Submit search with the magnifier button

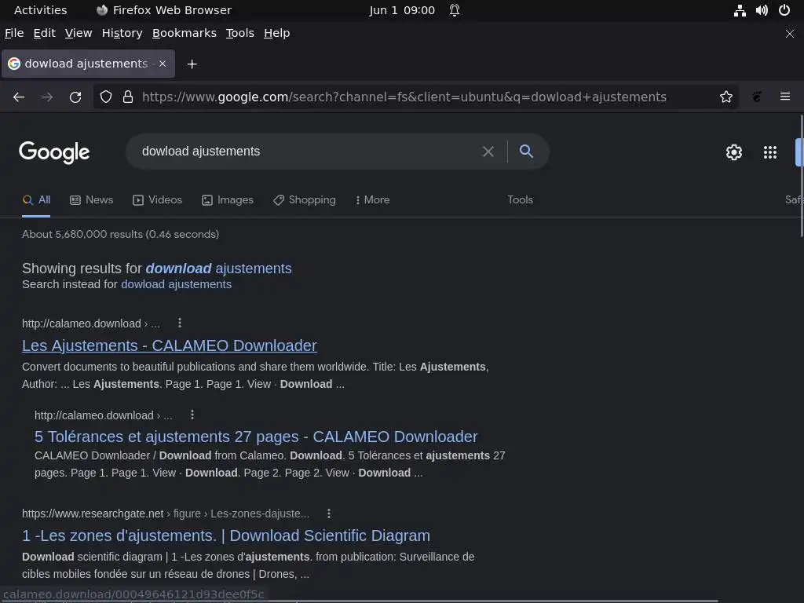[526, 152]
